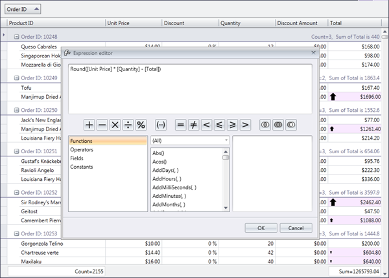Select the Functions category
389x278 pixels.
click(108, 141)
